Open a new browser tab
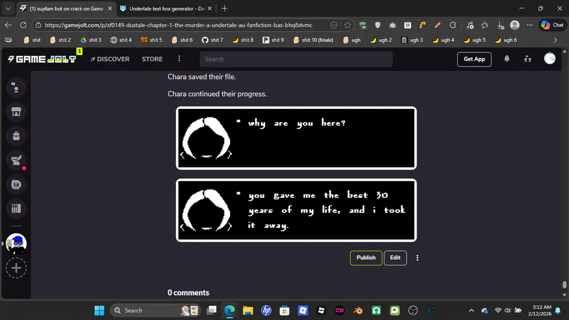 click(224, 8)
